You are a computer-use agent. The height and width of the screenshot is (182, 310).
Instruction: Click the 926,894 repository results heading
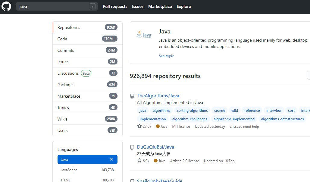[x=165, y=76]
